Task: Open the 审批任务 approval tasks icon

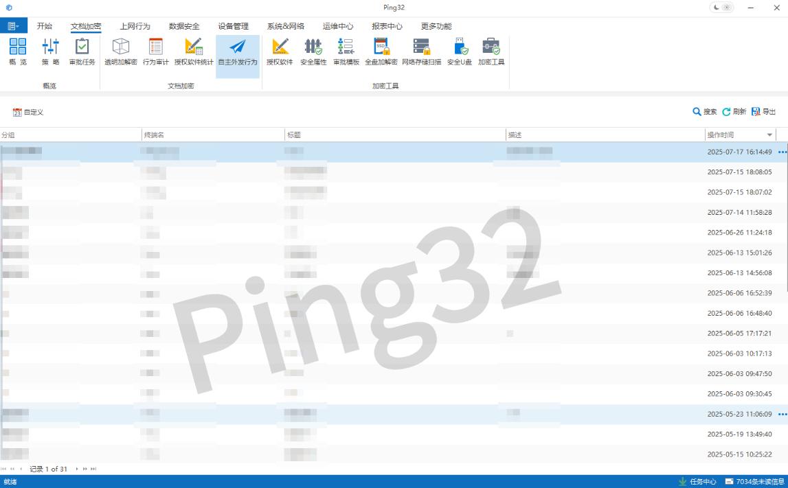Action: [82, 51]
